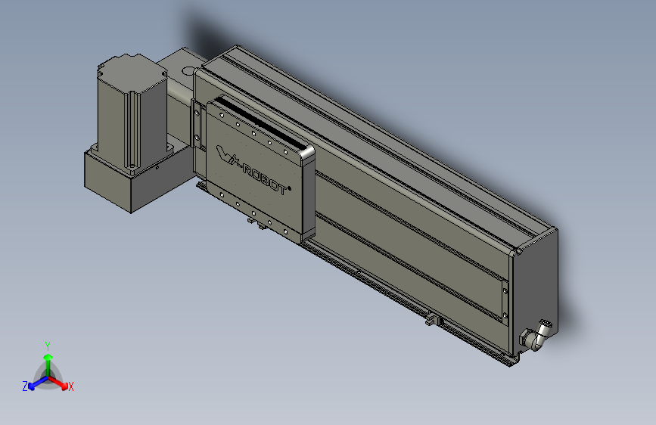Select the small sensor bracket on the bottom rail
Image resolution: width=656 pixels, height=425 pixels.
[x=434, y=321]
